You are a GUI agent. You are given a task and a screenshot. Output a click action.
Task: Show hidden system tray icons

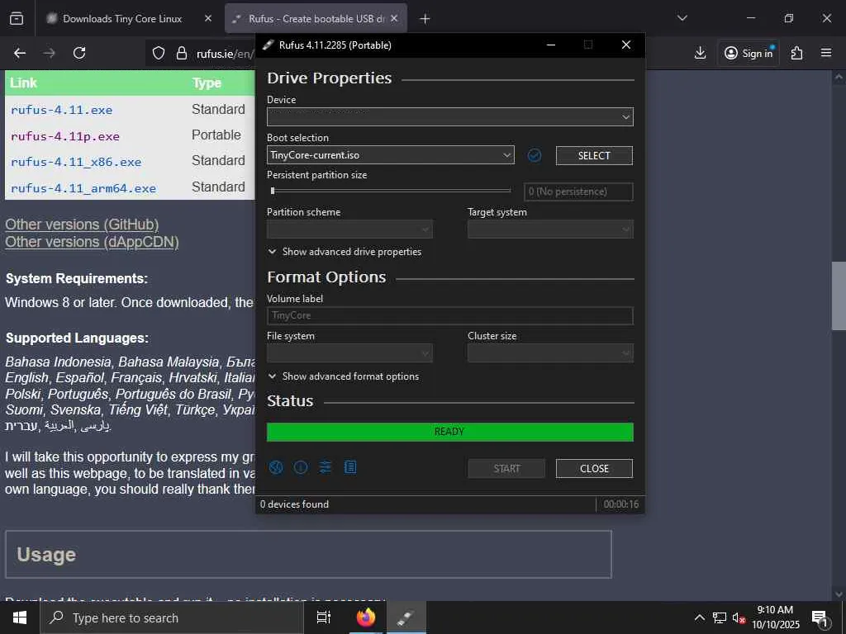[699, 617]
